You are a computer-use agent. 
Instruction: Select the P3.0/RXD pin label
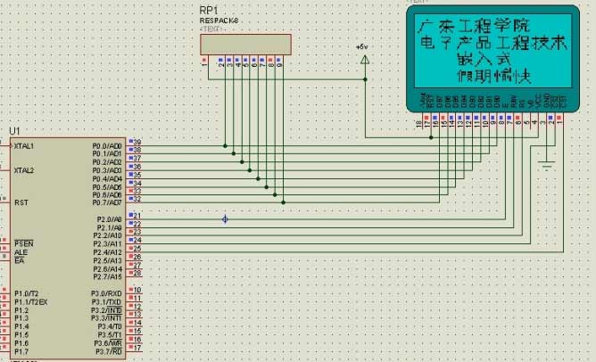click(x=106, y=293)
